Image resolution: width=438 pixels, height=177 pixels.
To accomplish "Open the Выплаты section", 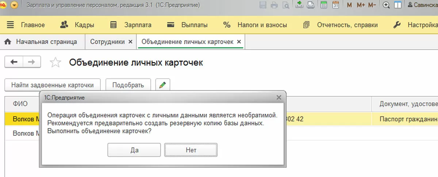I will coord(187,25).
